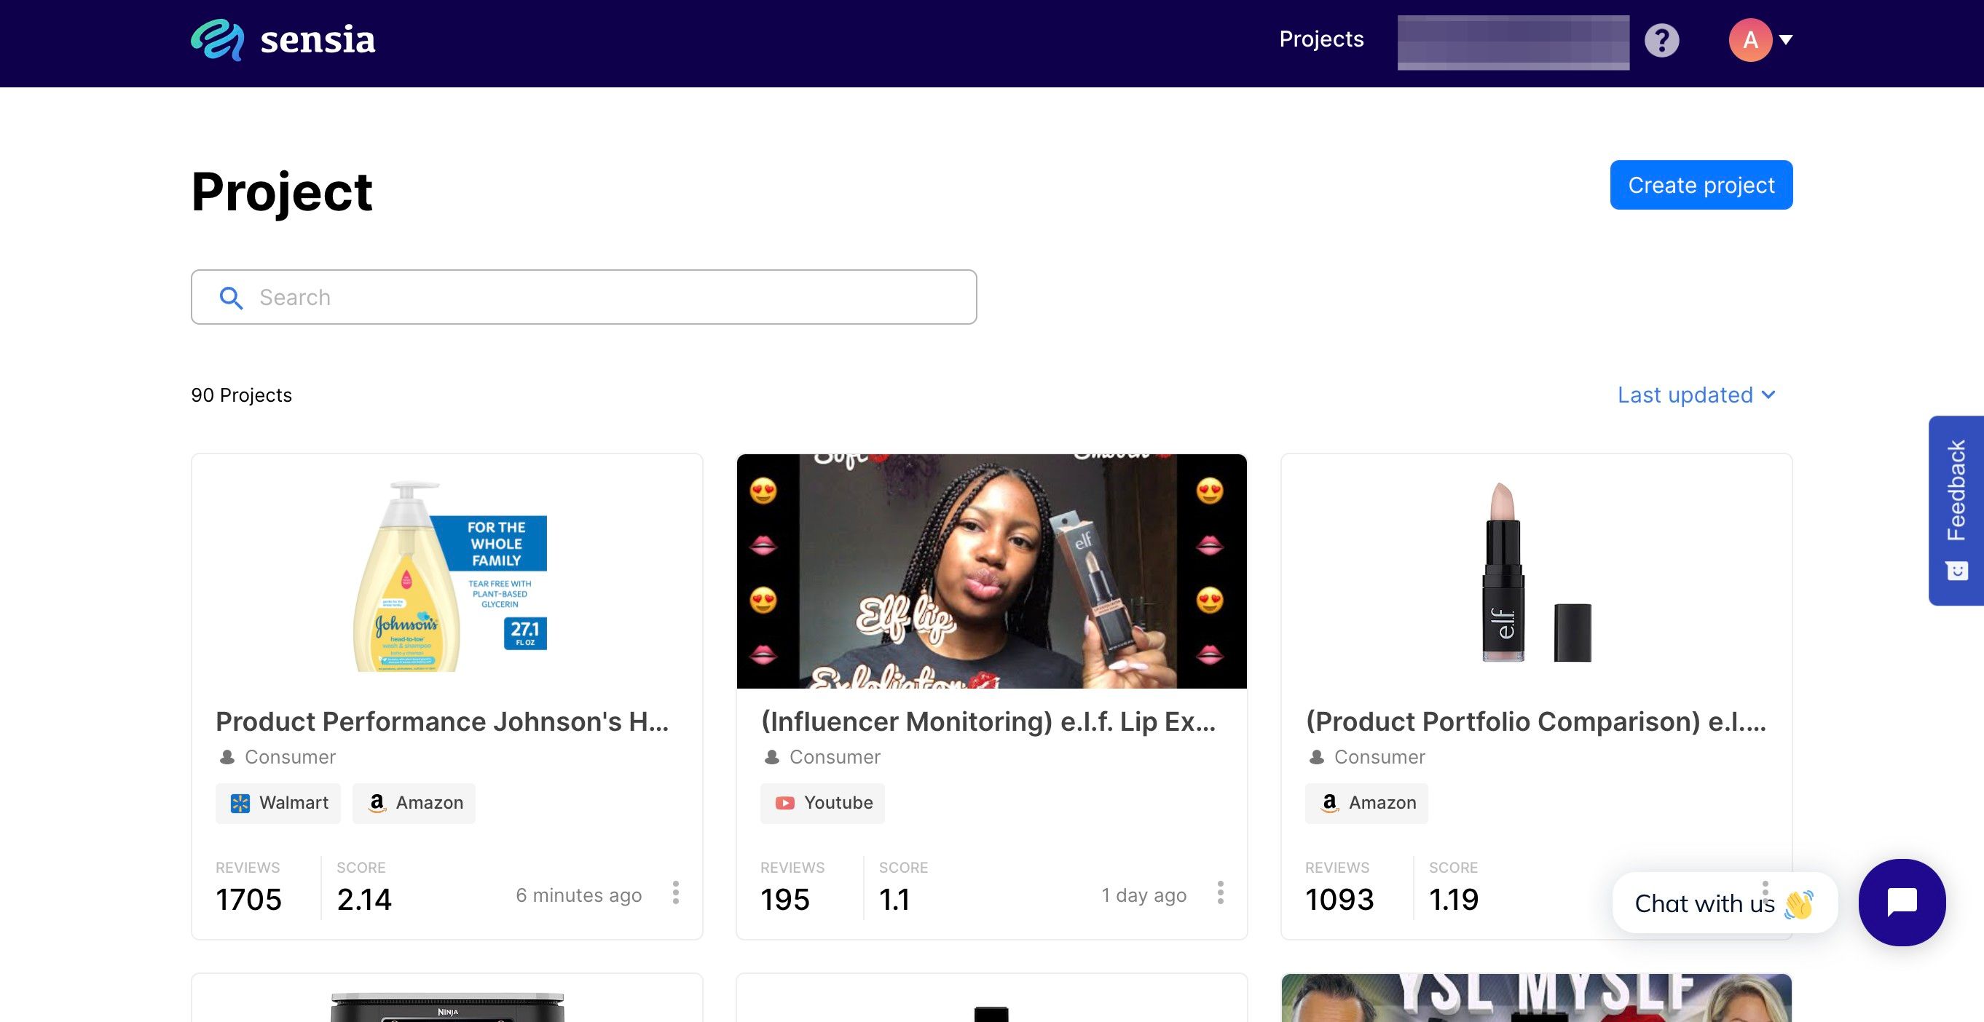Viewport: 1984px width, 1022px height.
Task: Click the Walmart spark icon
Action: (240, 804)
